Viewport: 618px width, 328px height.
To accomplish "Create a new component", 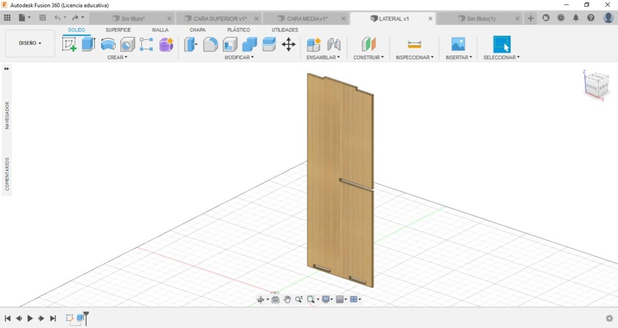I will pos(314,44).
